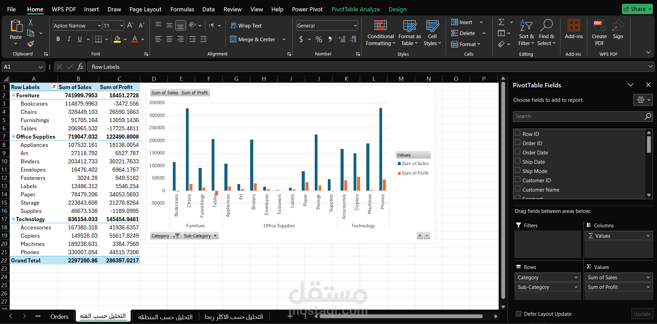Click Create PDF icon
The height and width of the screenshot is (324, 657).
pos(599,33)
